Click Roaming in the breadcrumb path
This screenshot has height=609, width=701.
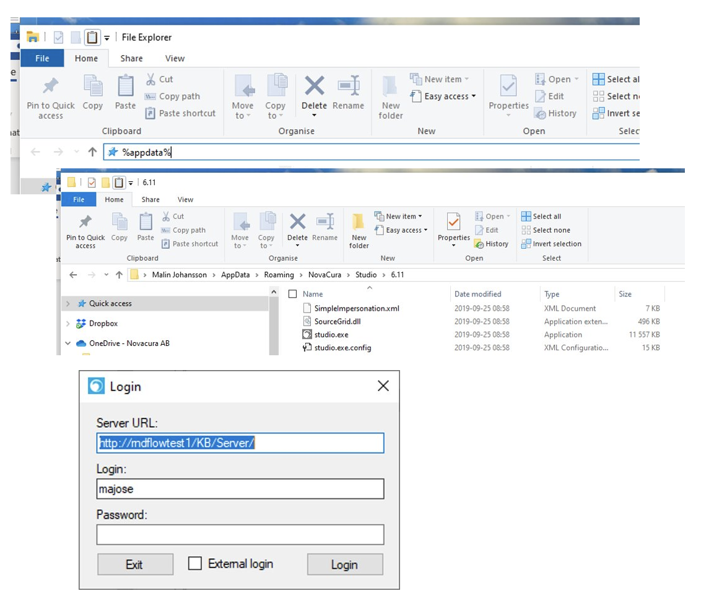pyautogui.click(x=279, y=275)
